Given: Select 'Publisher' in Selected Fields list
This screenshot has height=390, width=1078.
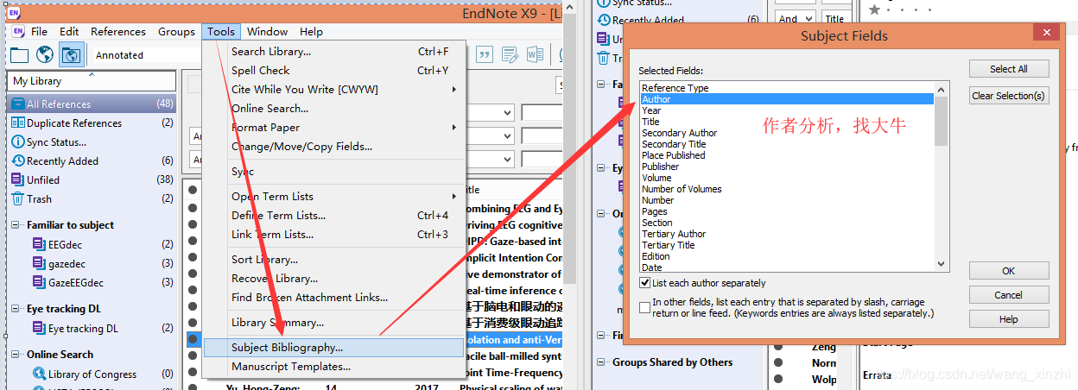Looking at the screenshot, I should 787,167.
